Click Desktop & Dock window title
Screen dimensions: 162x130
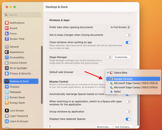coord(57,7)
